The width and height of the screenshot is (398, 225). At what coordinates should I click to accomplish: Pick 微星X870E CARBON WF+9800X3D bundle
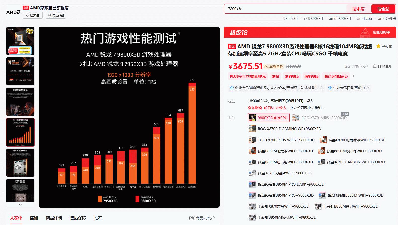pos(355,162)
